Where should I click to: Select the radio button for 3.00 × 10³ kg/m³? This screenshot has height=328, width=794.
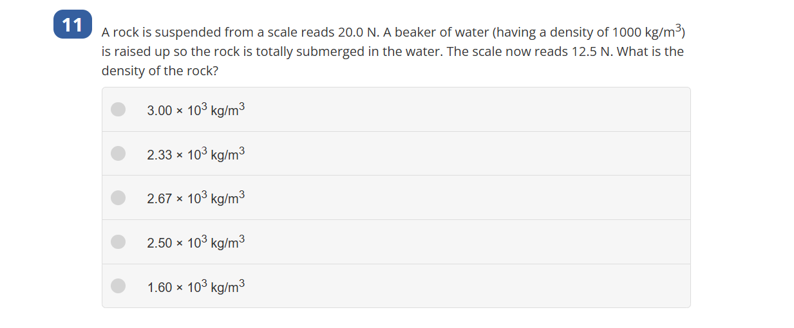(118, 109)
